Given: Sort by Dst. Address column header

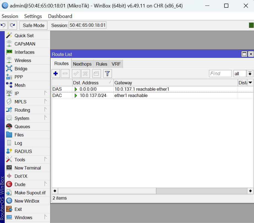Looking at the screenshot, I should (93, 83).
